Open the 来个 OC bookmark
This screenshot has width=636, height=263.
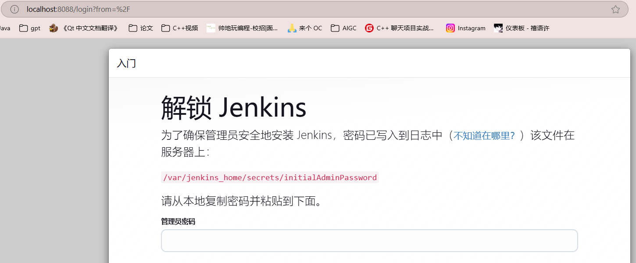pyautogui.click(x=305, y=28)
